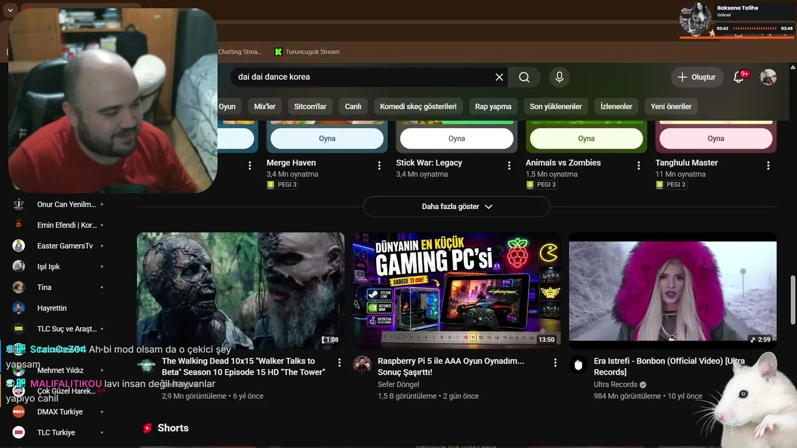The image size is (797, 448).
Task: Click Ultra Records channel avatar beside Bonbon video
Action: [578, 365]
